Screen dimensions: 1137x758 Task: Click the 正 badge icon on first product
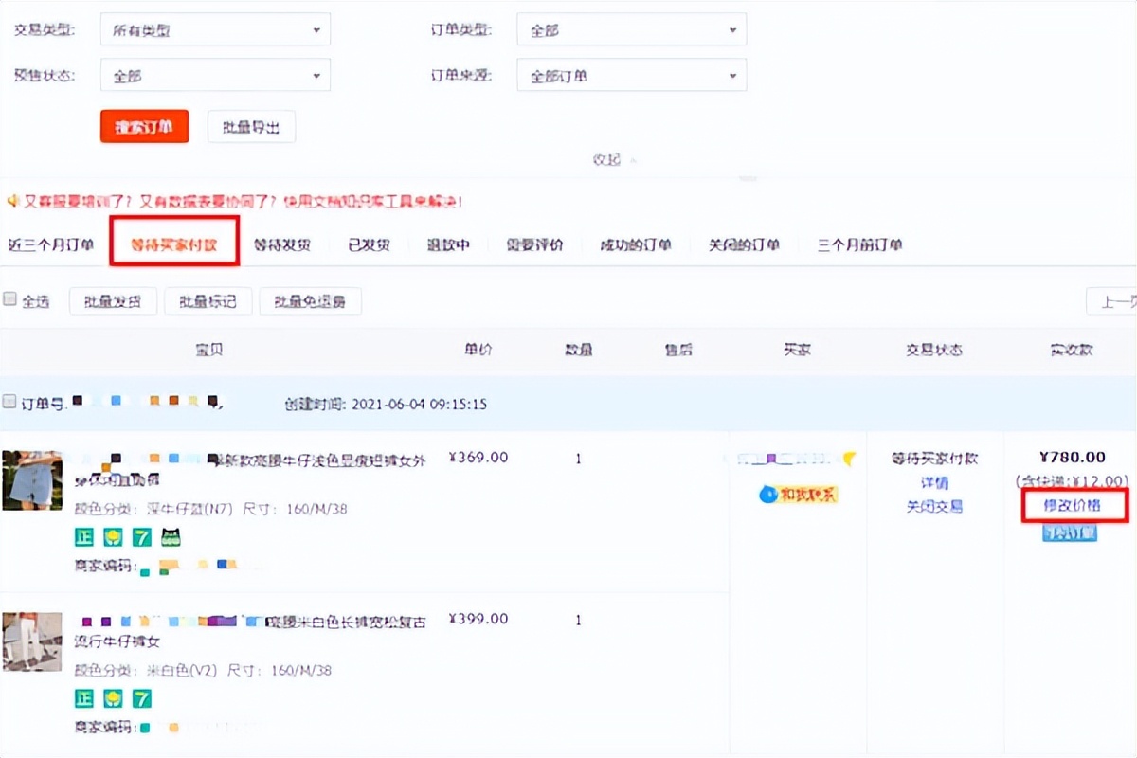coord(83,535)
